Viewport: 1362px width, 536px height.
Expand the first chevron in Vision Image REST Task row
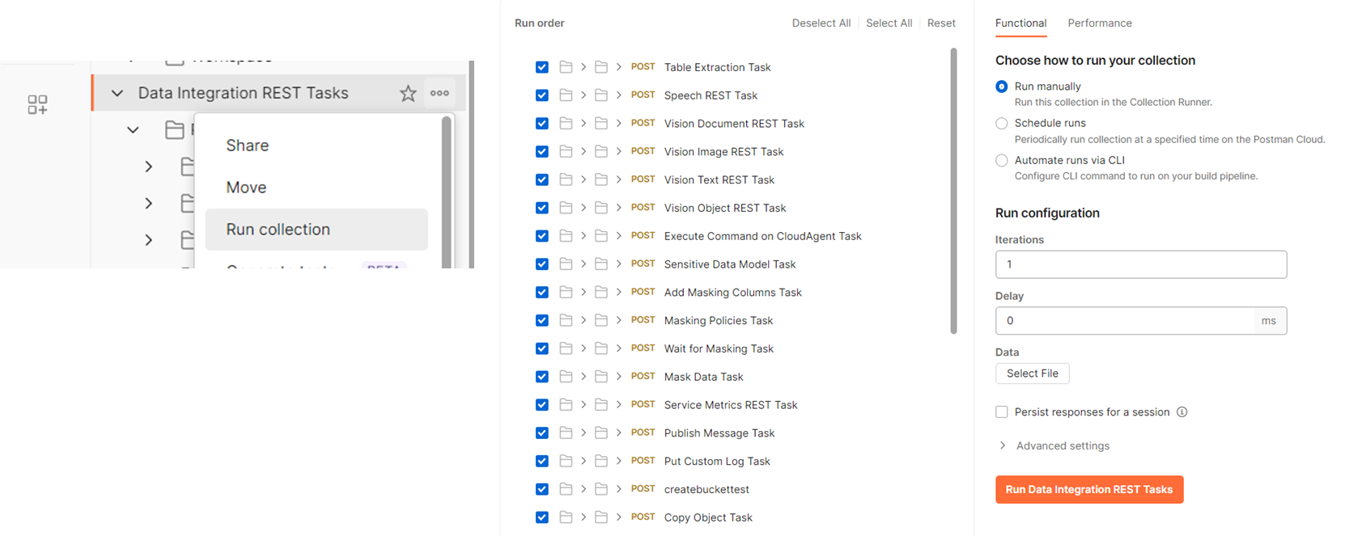point(583,152)
